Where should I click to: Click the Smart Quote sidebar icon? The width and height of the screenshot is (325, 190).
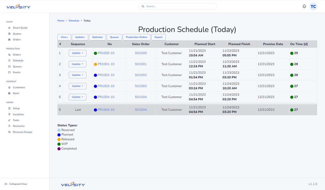coord(9,28)
